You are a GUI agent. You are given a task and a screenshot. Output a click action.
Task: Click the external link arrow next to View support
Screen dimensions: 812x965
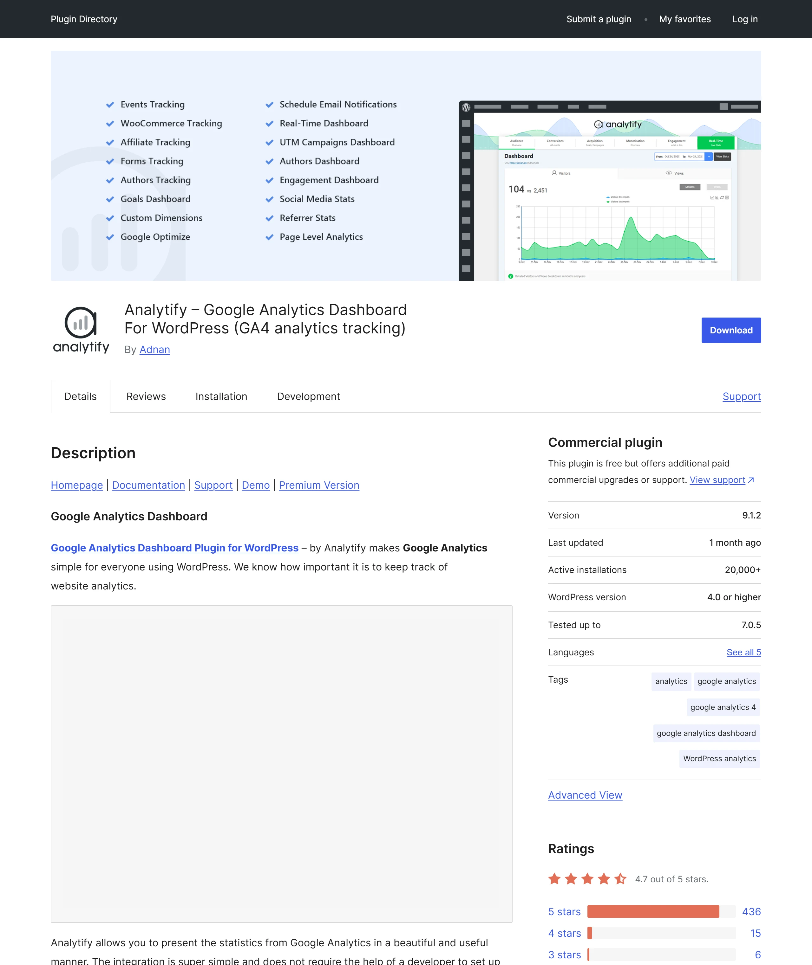tap(751, 480)
